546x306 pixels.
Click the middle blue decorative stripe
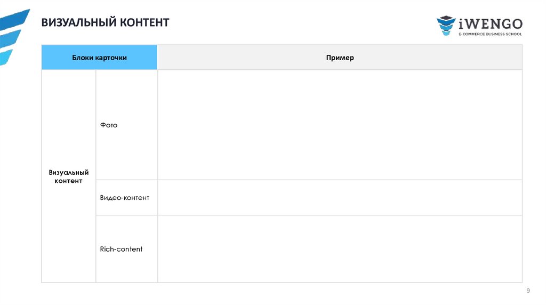(x=10, y=37)
